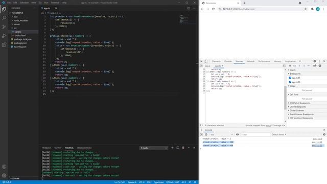Switch to the PROBLEMS panel tab

[46, 148]
